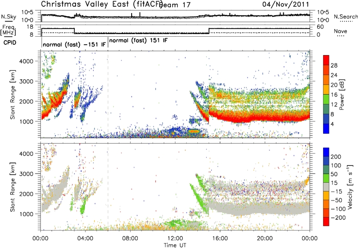
Task: Click the 'normal (fast) 151 IF' text
Action: tap(138, 40)
